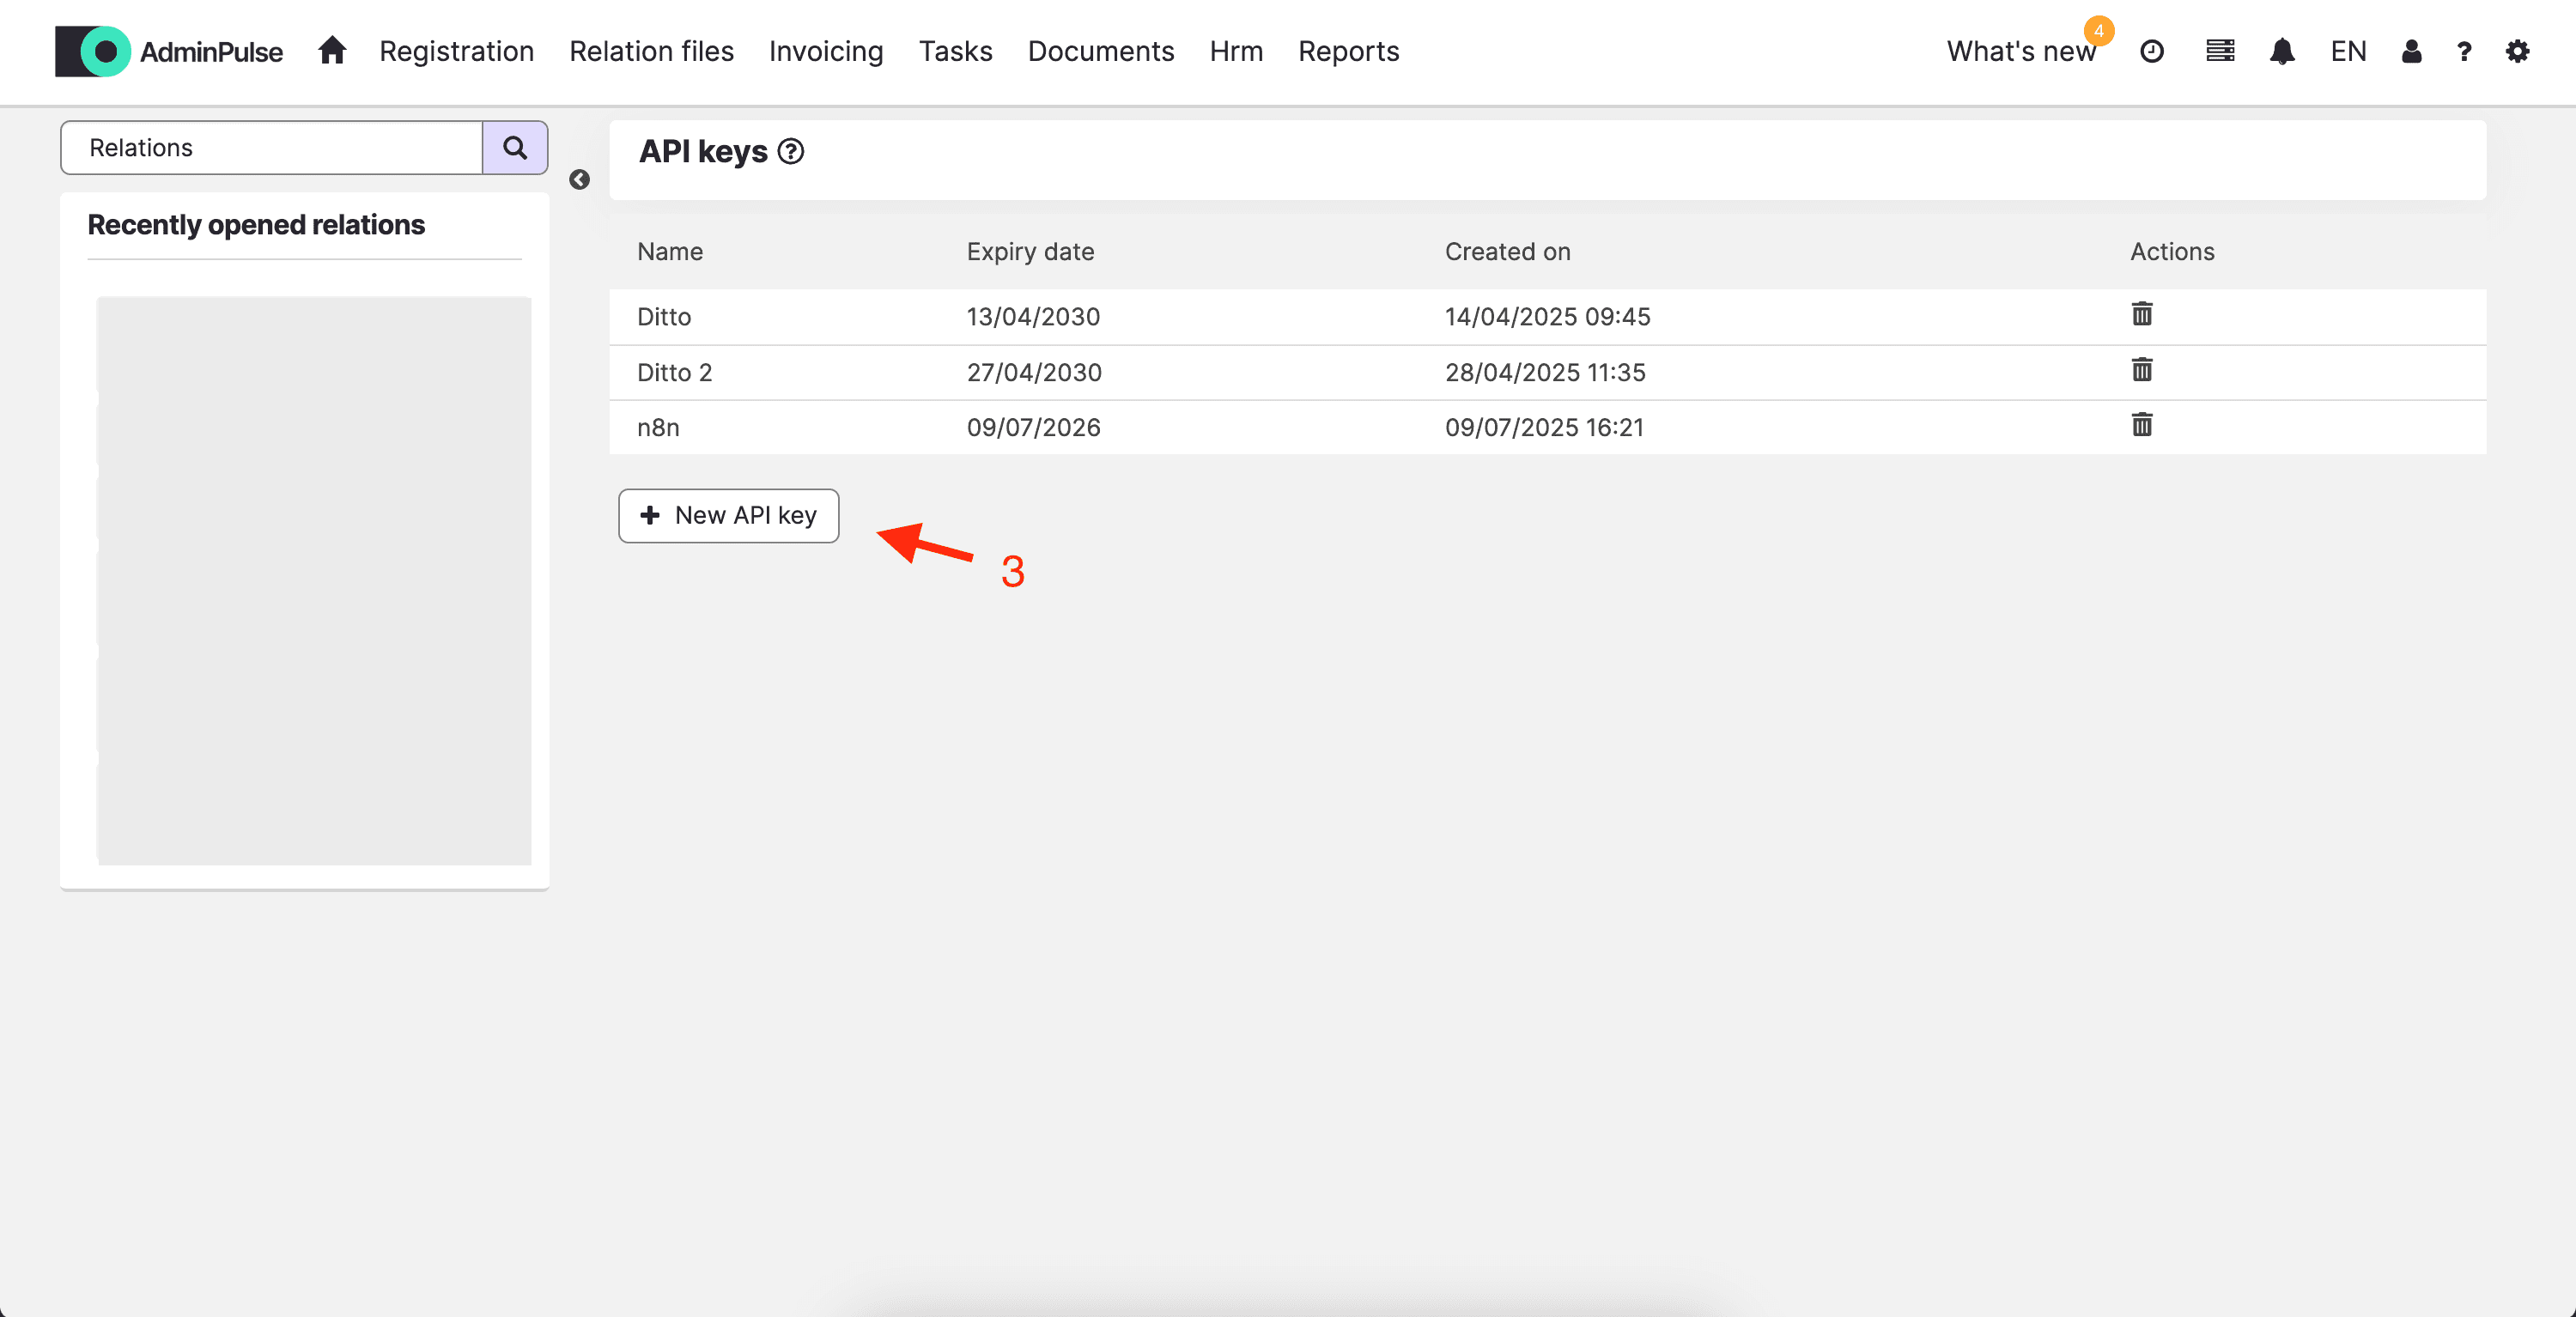The width and height of the screenshot is (2576, 1317).
Task: Open the Registration menu
Action: tap(456, 52)
